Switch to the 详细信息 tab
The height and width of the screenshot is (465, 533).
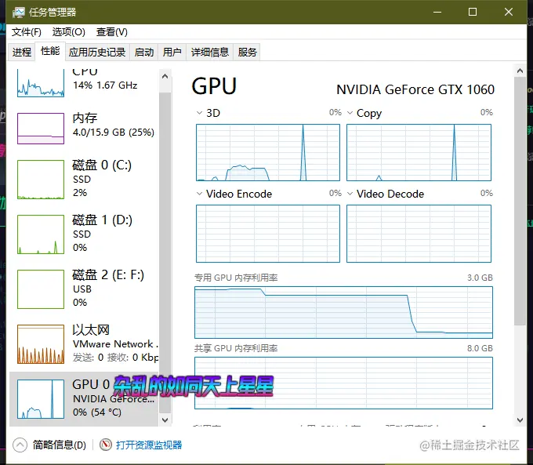[210, 52]
